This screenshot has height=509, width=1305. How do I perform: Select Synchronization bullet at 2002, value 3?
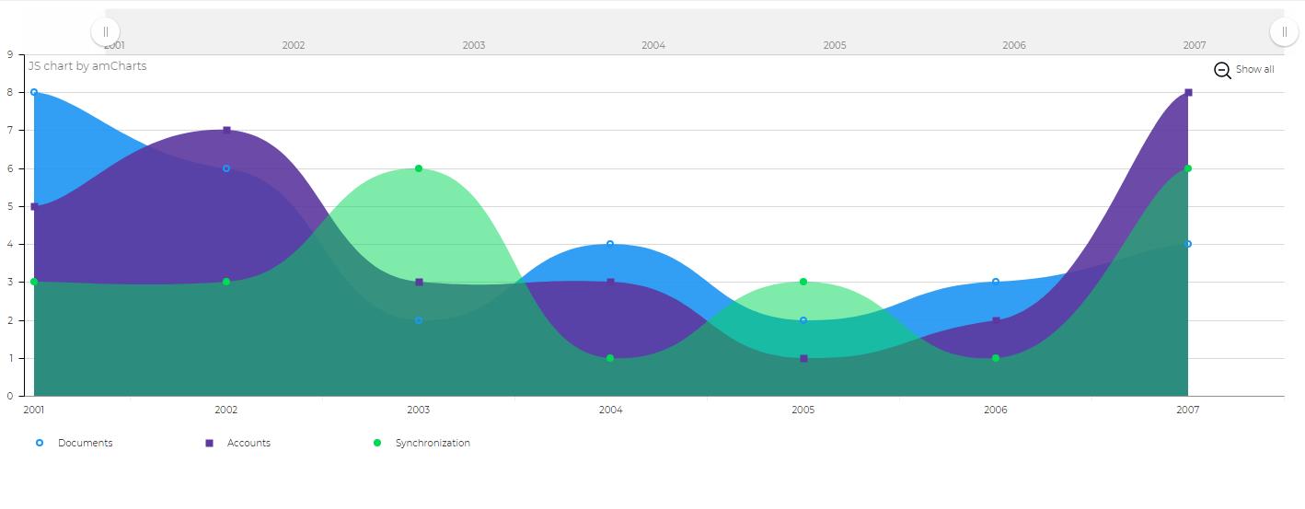(226, 282)
